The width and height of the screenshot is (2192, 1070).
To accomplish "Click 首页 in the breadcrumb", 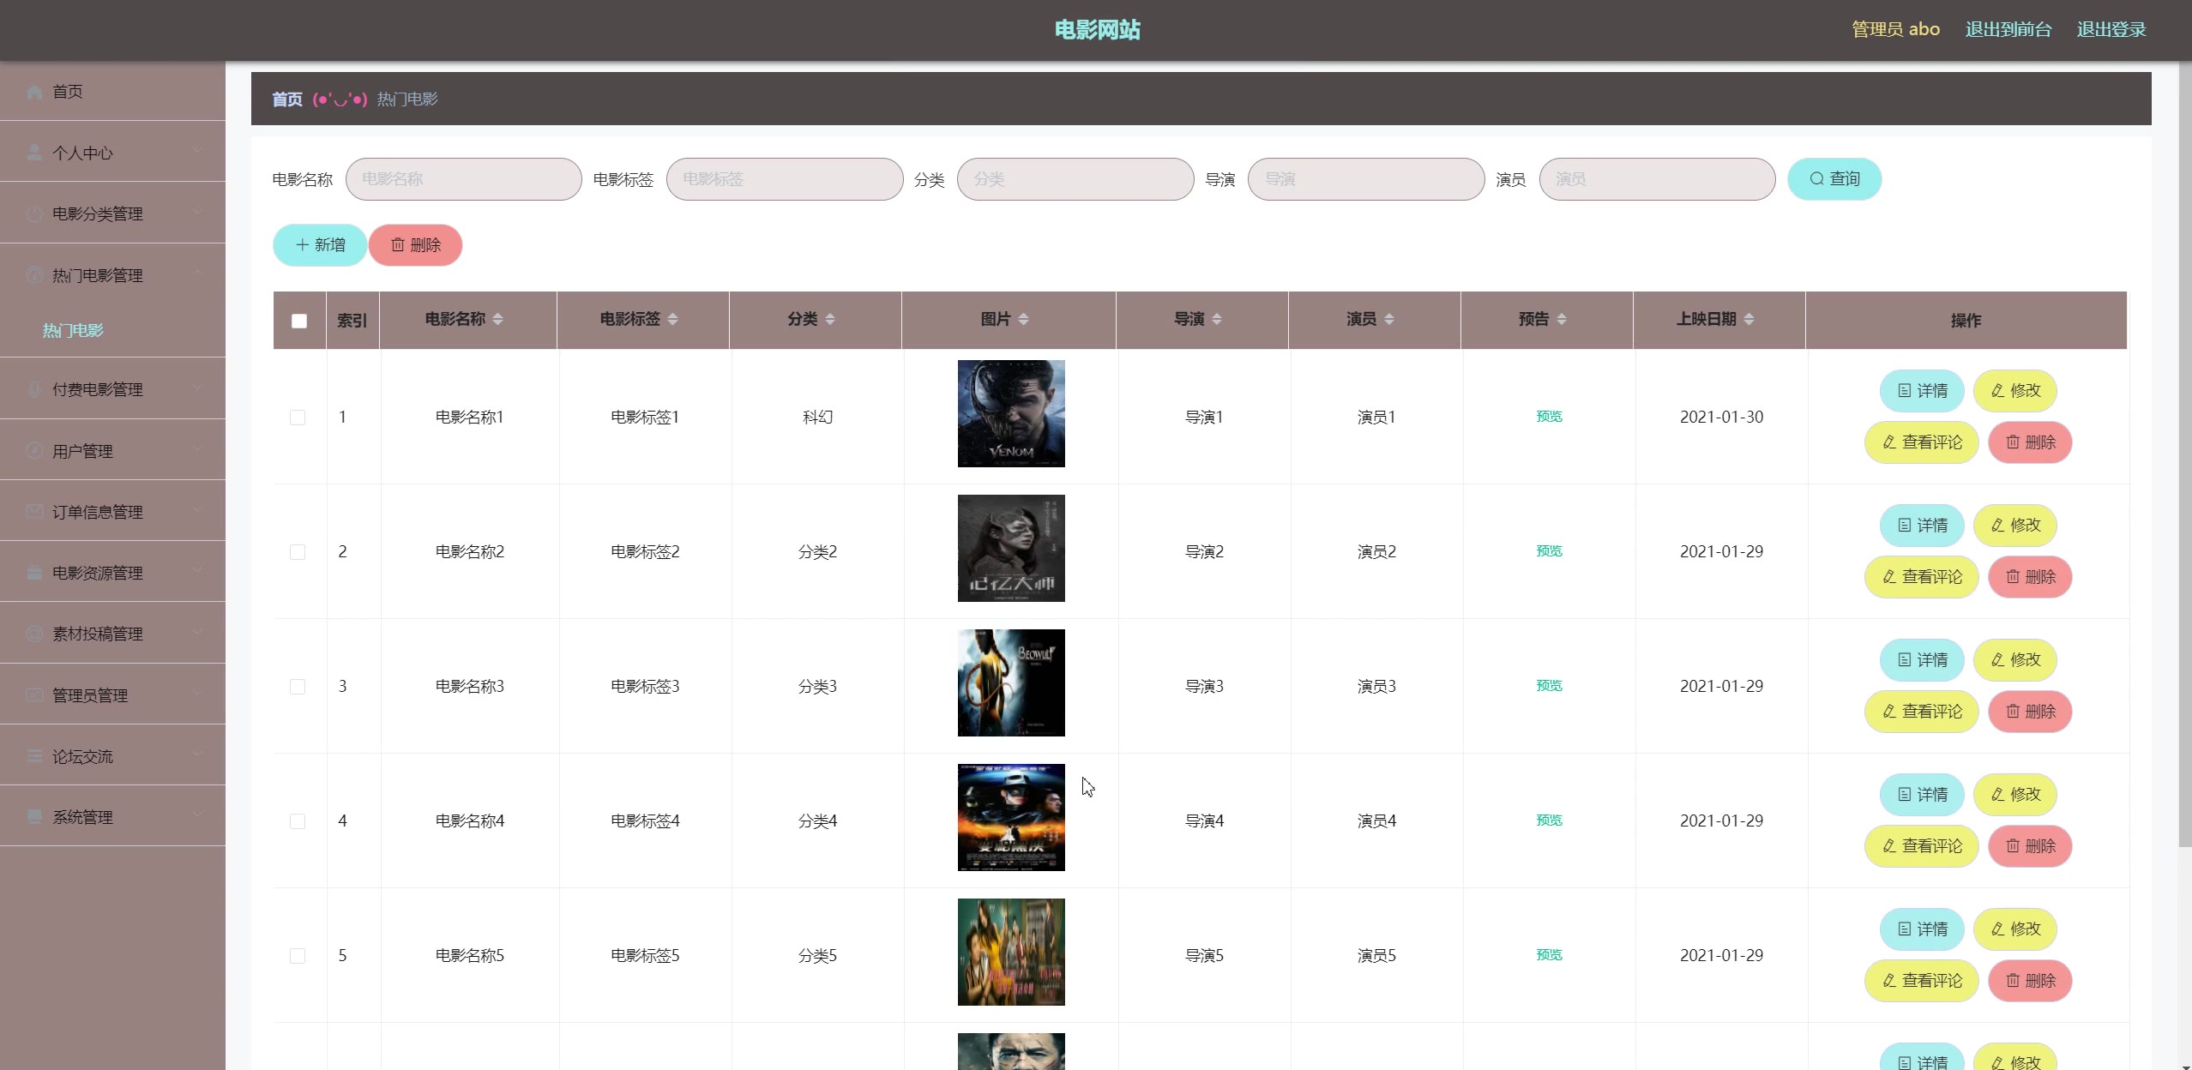I will tap(287, 99).
